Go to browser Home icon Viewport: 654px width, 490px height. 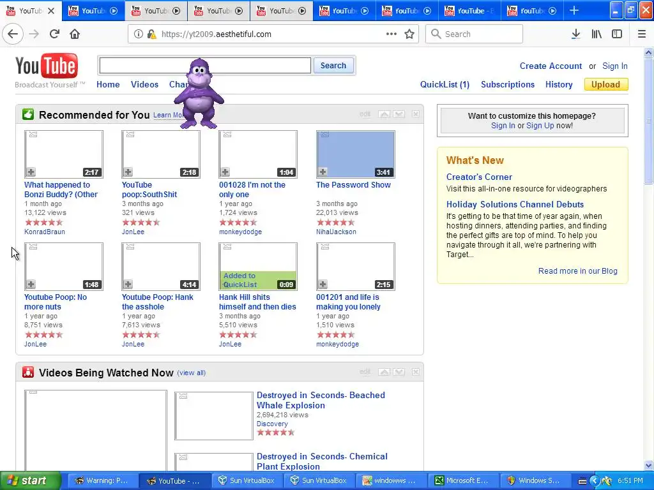tap(75, 34)
